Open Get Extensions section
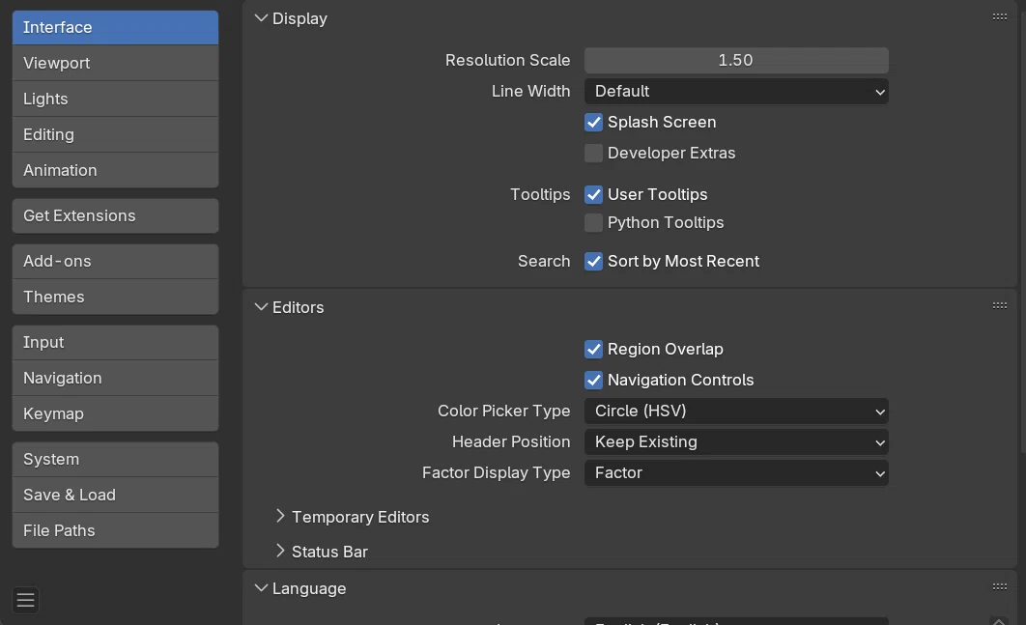Image resolution: width=1026 pixels, height=625 pixels. [115, 216]
